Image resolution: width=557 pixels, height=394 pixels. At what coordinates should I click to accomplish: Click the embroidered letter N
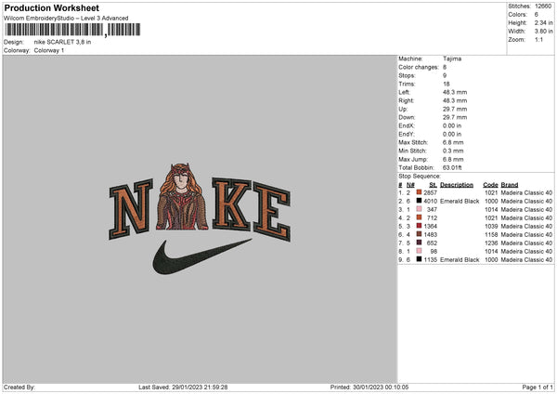pos(131,209)
